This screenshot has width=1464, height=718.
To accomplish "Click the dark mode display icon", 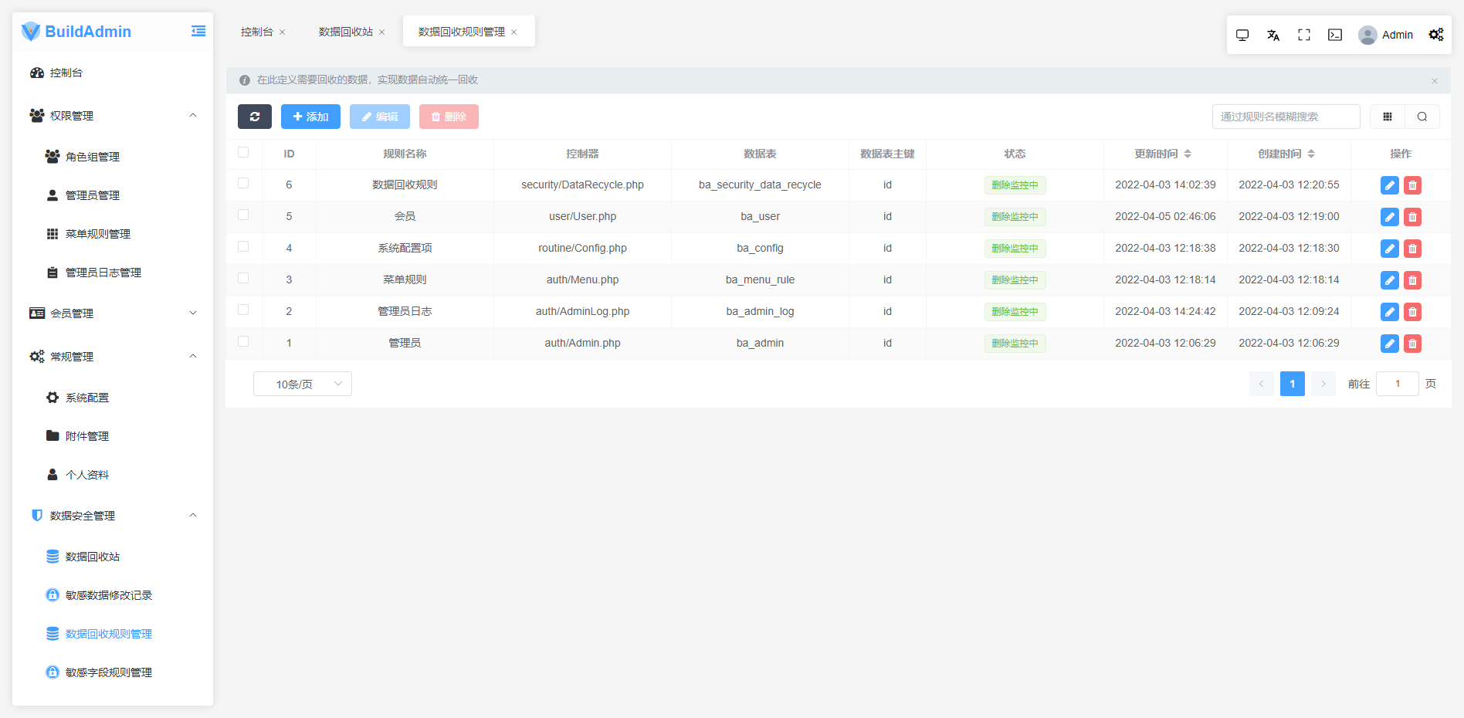I will [x=1242, y=35].
